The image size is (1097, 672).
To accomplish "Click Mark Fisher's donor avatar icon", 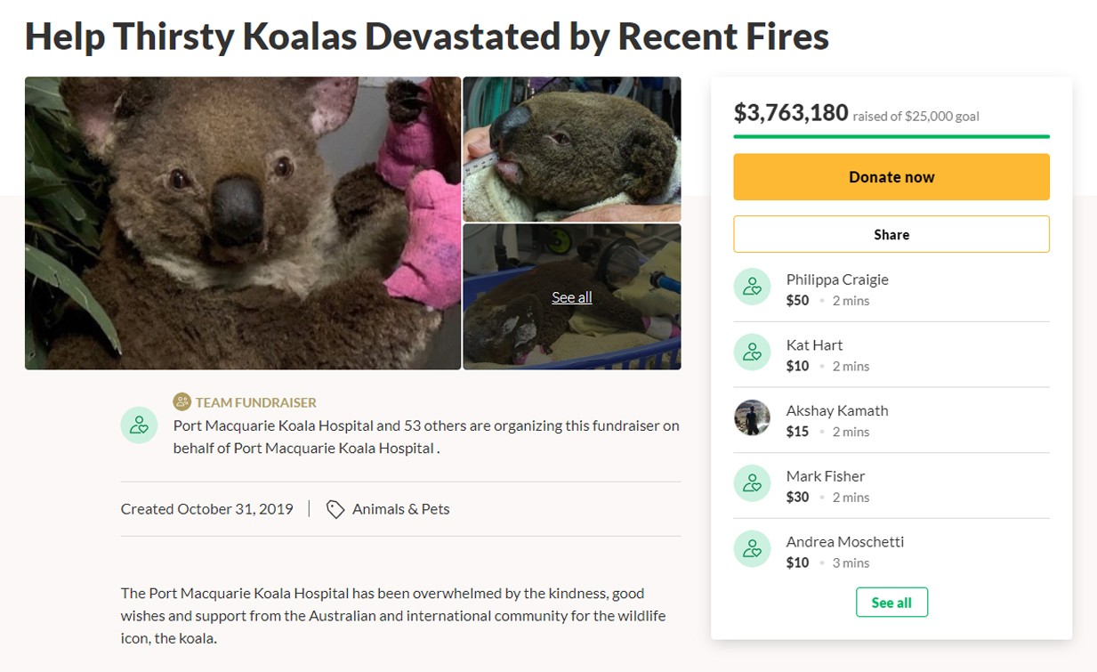I will click(752, 482).
